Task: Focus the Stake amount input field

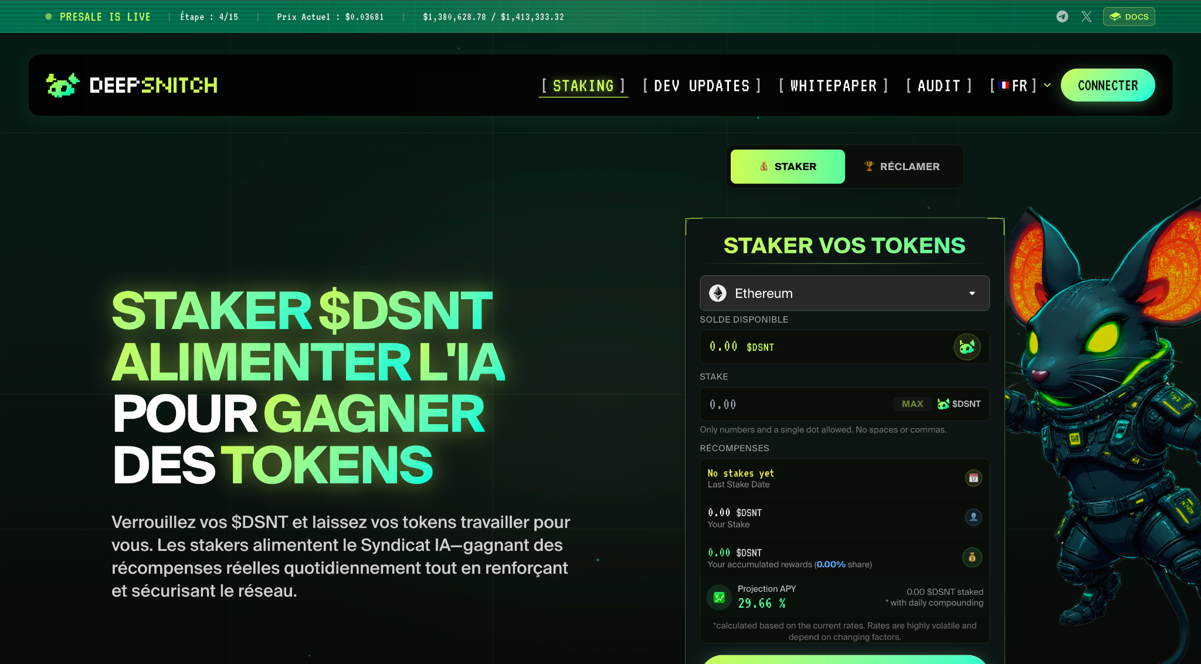Action: coord(798,404)
